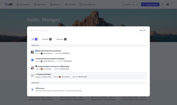This screenshot has height=105, width=177.
Task: Click the Create a request button
Action: [150, 4]
